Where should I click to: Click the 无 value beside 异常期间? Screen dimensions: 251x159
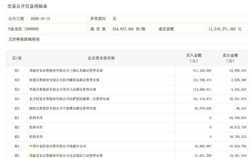(114, 19)
